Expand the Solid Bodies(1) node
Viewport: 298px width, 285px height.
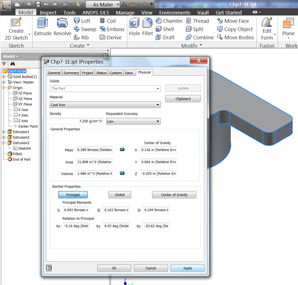pos(4,77)
